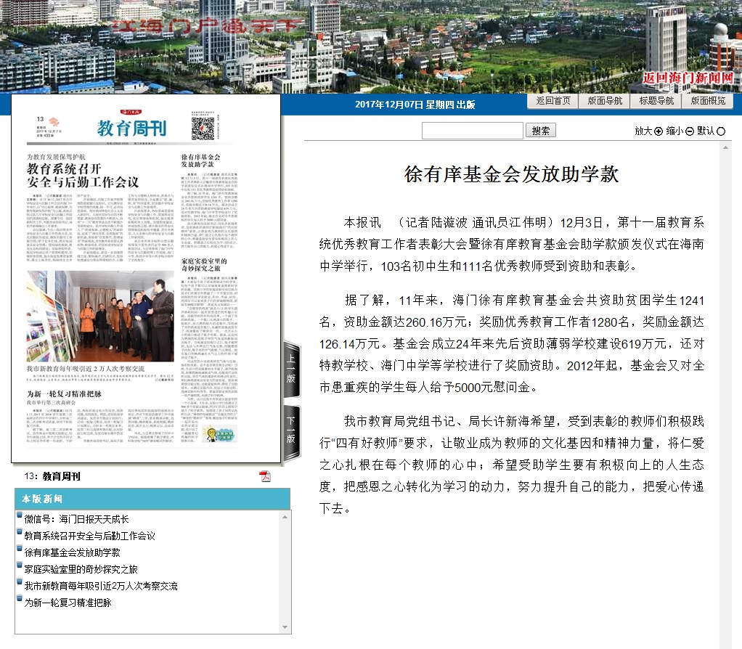
Task: Go to previous page 上一版
Action: pos(292,369)
